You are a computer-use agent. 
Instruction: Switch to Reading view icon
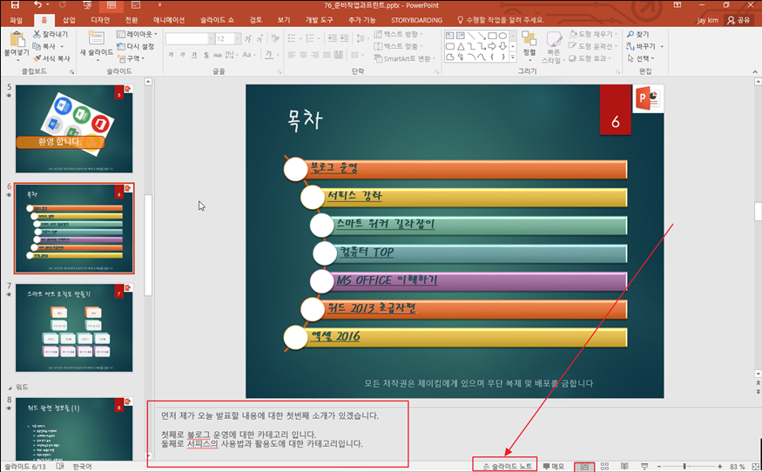point(624,466)
